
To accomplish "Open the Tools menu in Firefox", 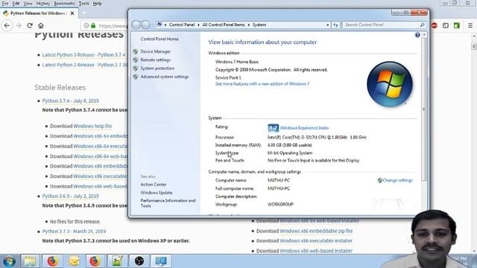I will [83, 3].
